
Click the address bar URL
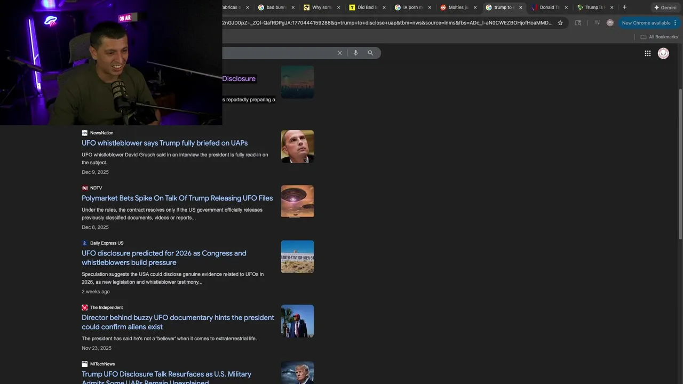pyautogui.click(x=387, y=23)
